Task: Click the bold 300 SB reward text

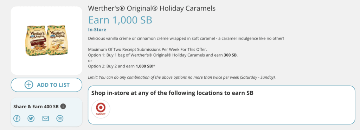Action: pos(230,55)
